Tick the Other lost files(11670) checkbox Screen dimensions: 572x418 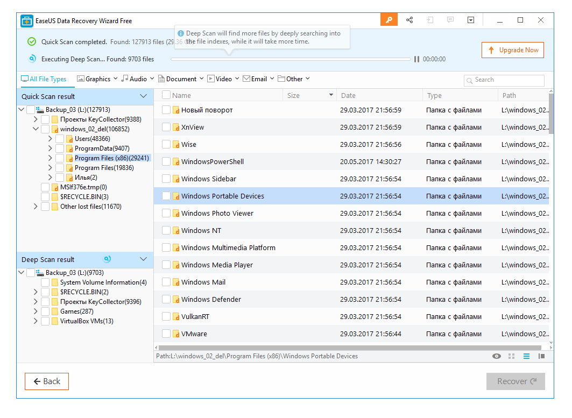(45, 207)
